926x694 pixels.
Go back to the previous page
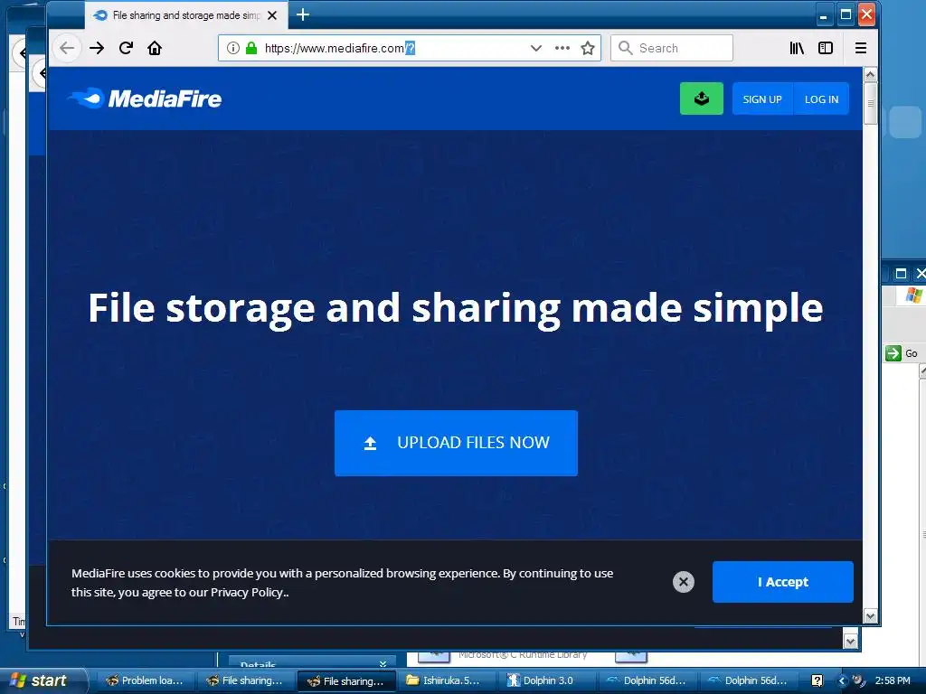(x=67, y=48)
